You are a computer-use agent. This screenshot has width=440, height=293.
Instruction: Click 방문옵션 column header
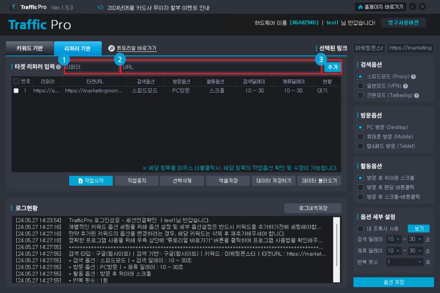(181, 82)
